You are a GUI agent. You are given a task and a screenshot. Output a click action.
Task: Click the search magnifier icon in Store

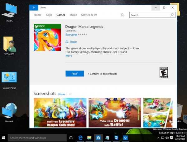[x=172, y=15]
